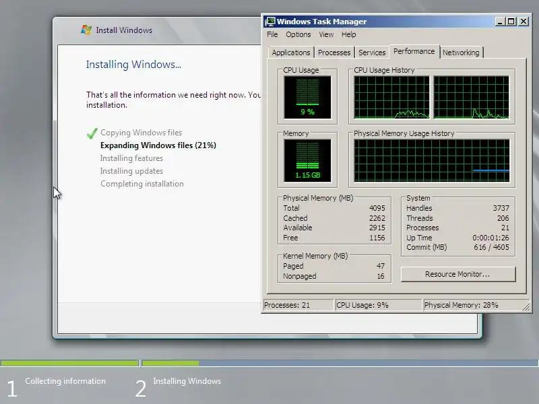Open the Options menu
This screenshot has height=404, width=539.
coord(298,34)
